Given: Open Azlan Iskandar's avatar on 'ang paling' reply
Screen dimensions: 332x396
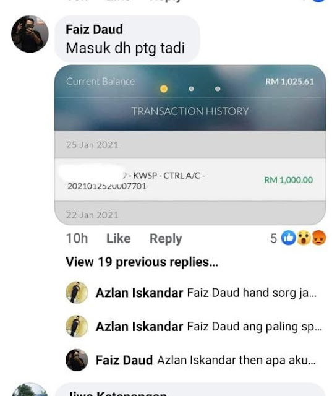Looking at the screenshot, I should (77, 326).
